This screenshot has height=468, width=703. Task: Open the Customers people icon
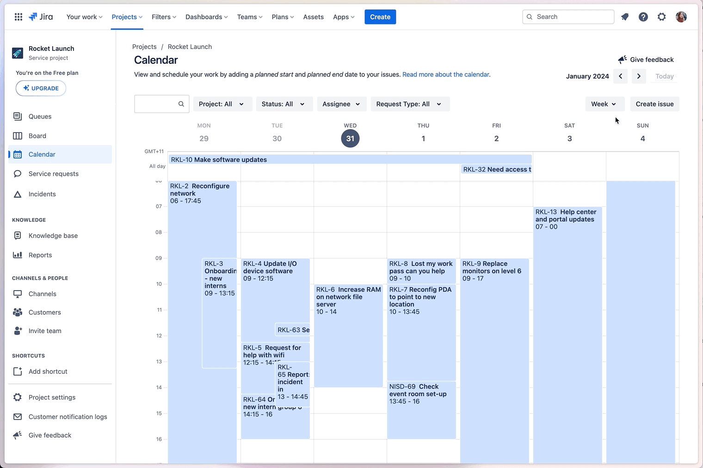tap(18, 312)
